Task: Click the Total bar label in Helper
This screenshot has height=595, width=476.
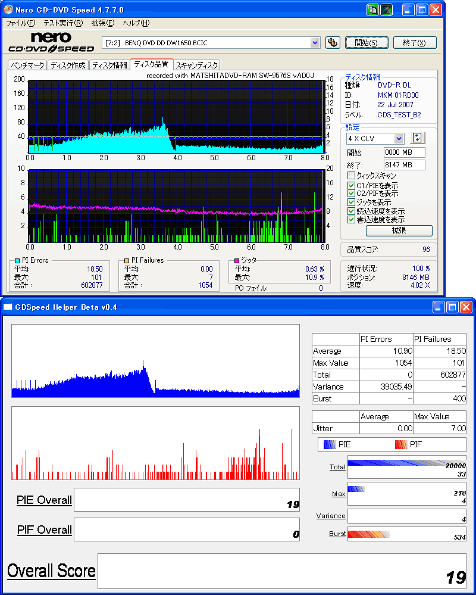Action: click(x=337, y=467)
